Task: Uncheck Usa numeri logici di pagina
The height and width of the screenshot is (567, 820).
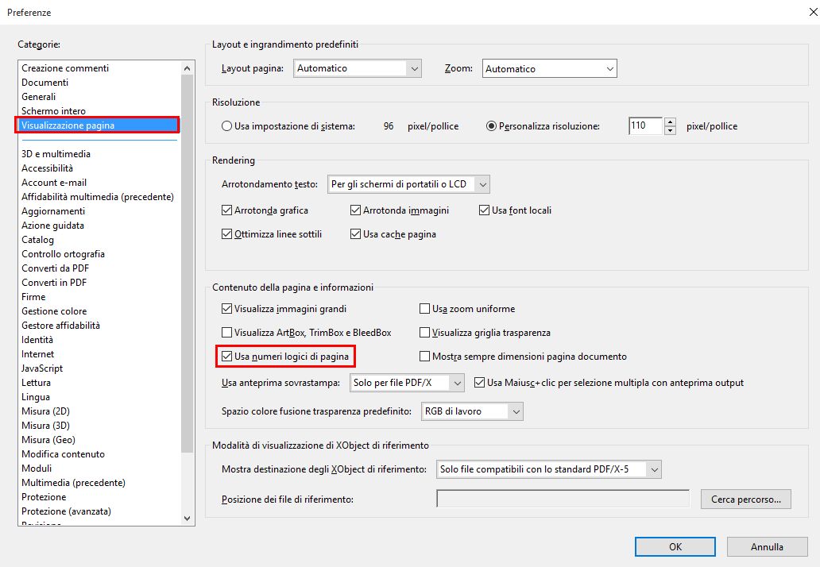Action: point(226,357)
